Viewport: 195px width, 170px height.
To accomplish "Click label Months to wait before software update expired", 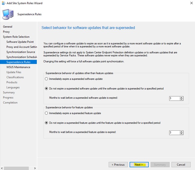I will pos(83,98).
